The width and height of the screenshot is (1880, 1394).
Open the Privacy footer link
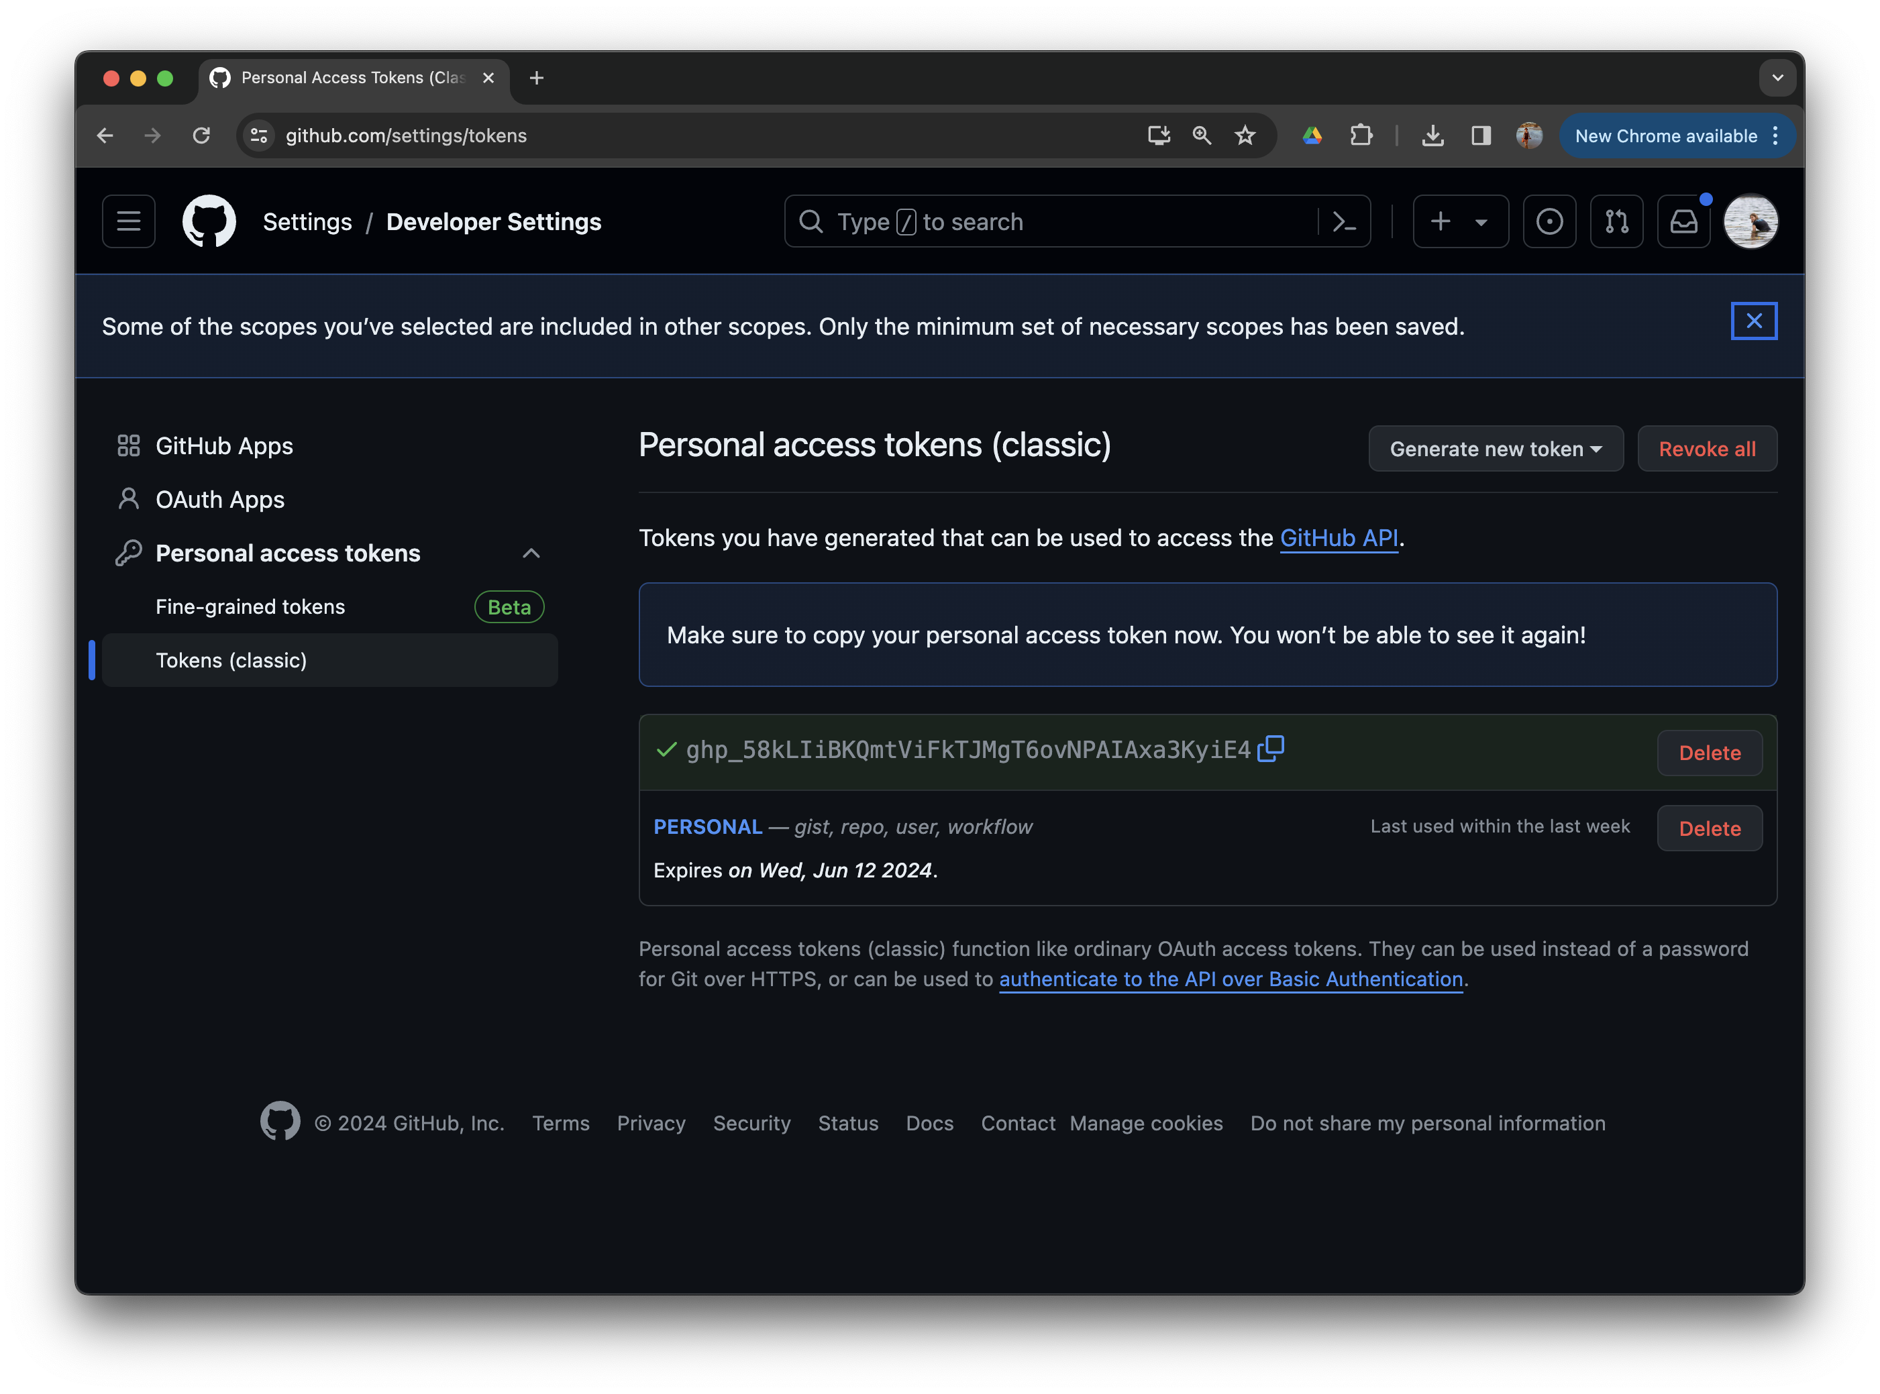coord(651,1123)
